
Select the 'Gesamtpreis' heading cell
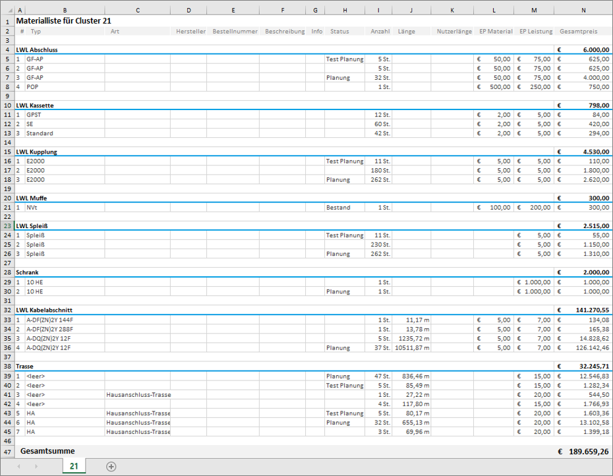583,31
